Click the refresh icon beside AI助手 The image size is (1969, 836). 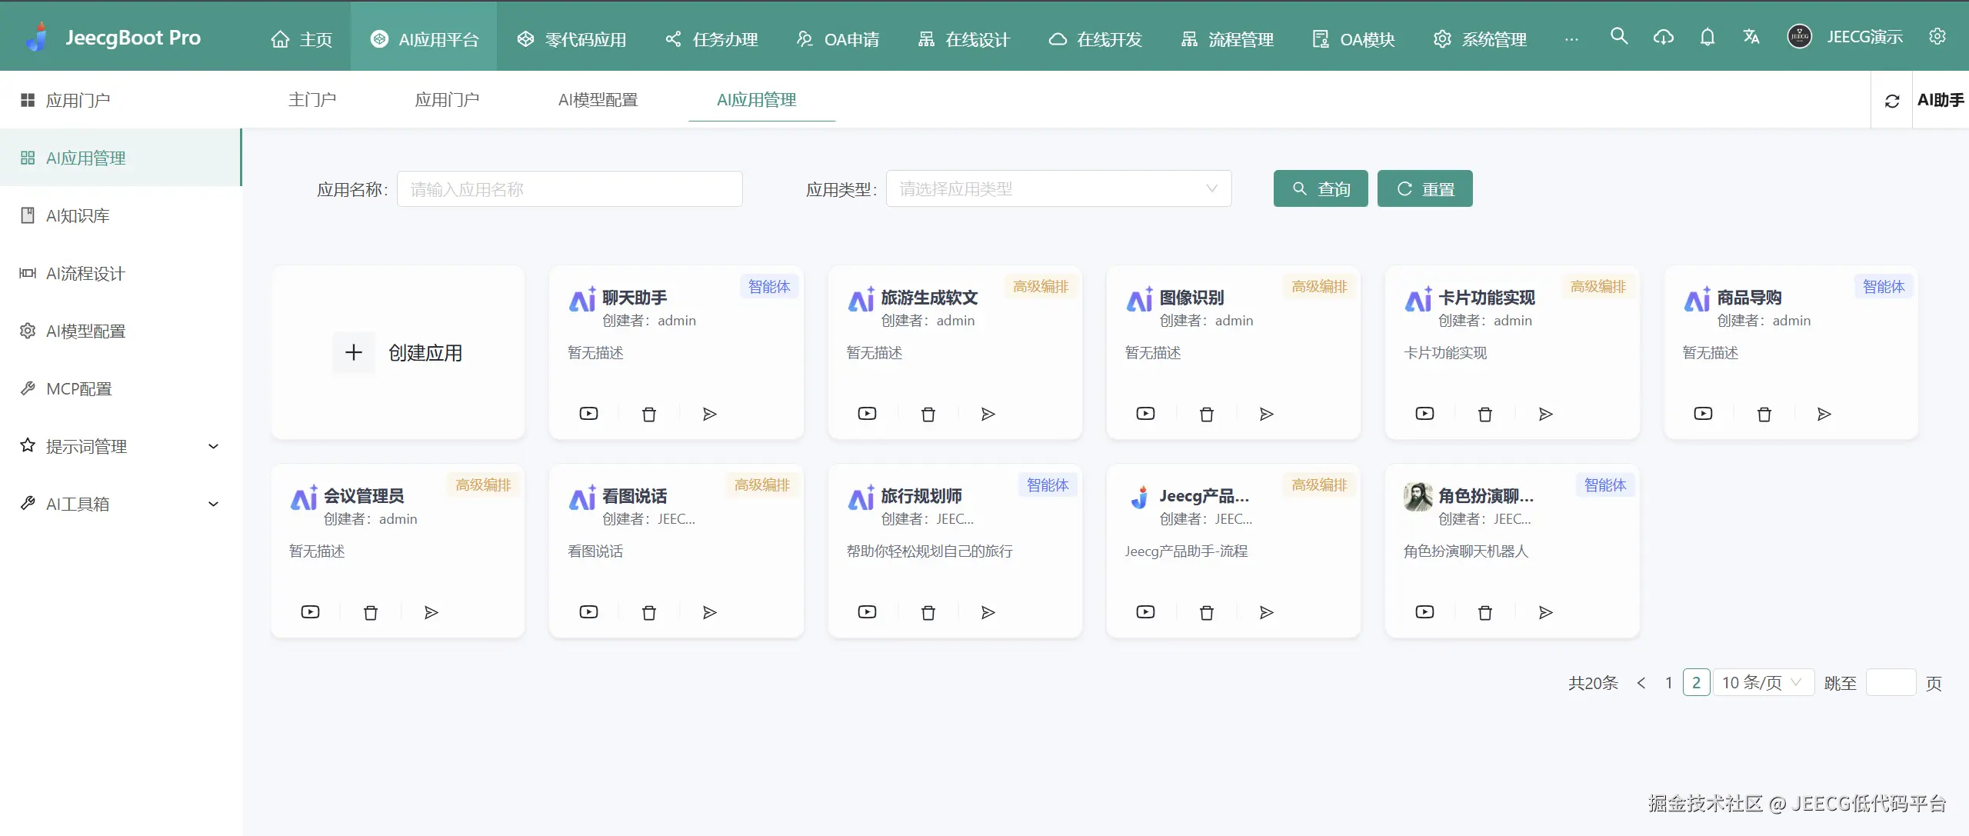point(1892,101)
